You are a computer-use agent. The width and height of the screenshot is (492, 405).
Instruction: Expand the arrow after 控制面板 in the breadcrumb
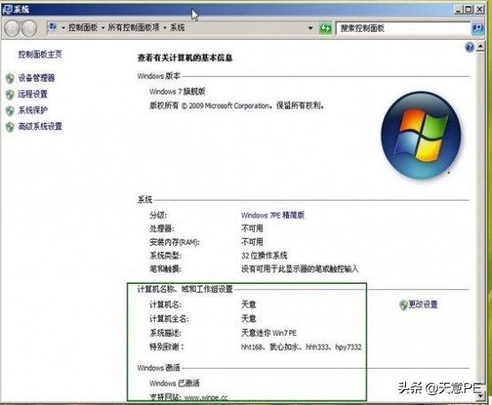[x=103, y=28]
